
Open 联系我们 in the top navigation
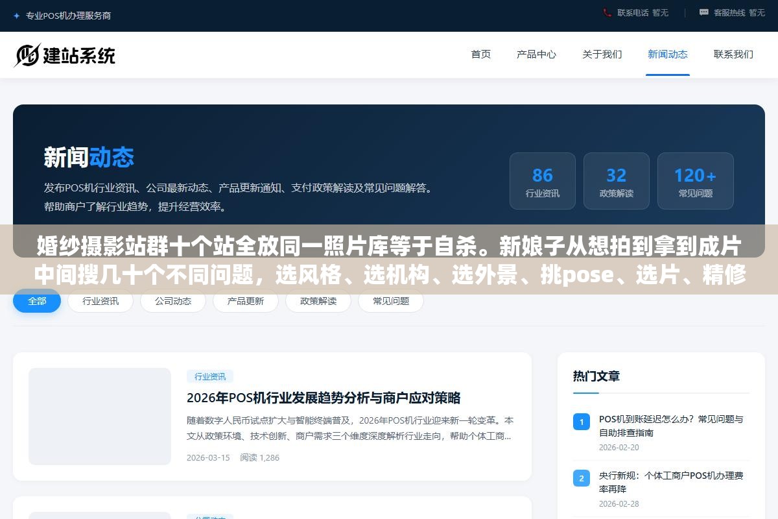[x=733, y=54]
